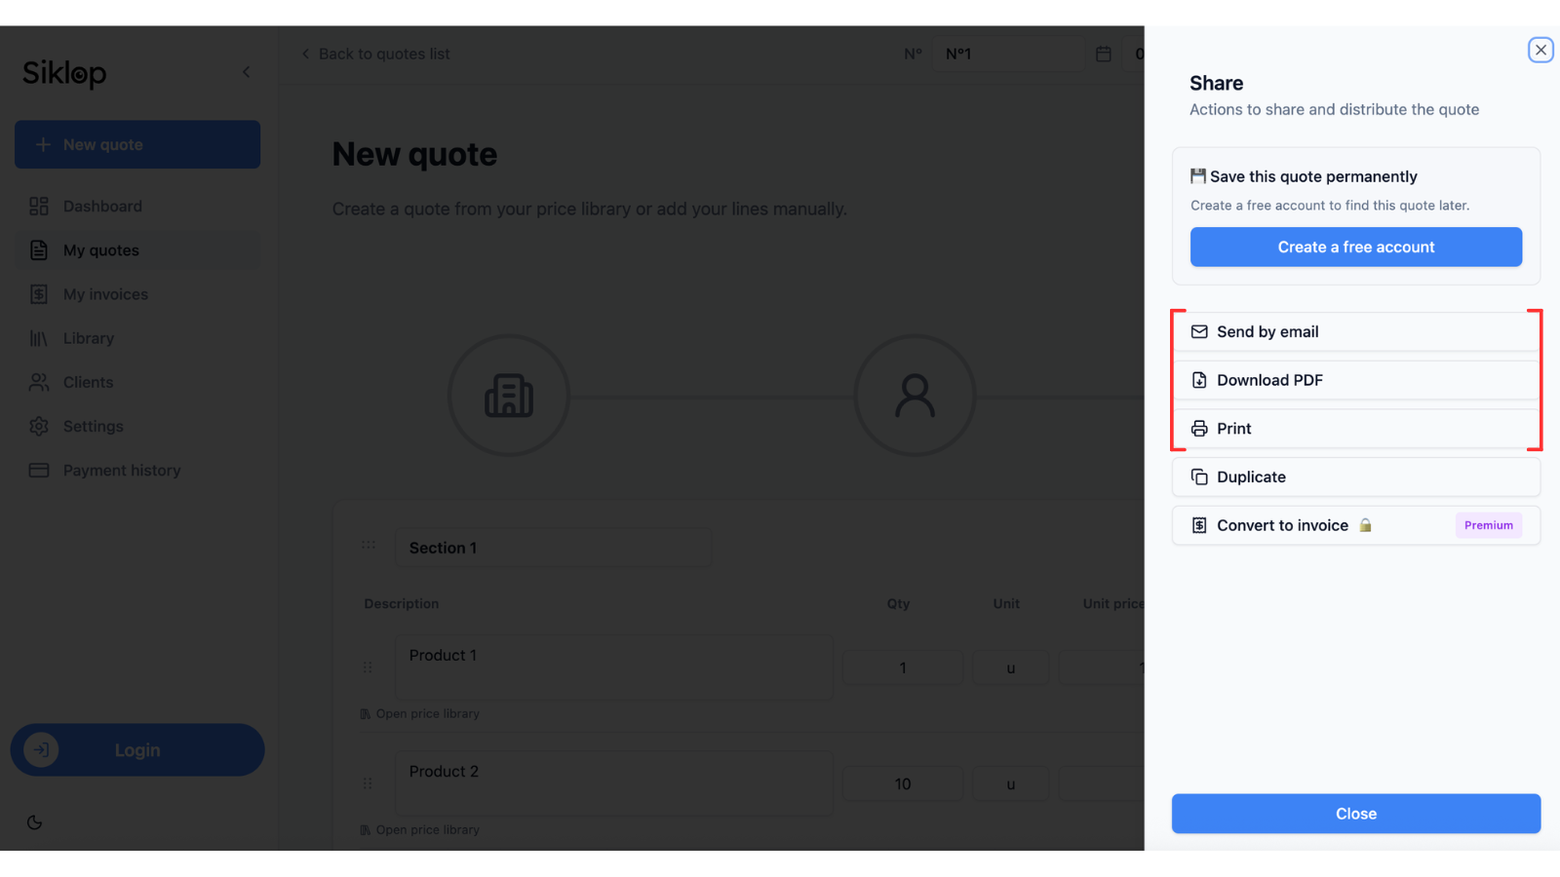Open My quotes in sidebar

tap(137, 250)
